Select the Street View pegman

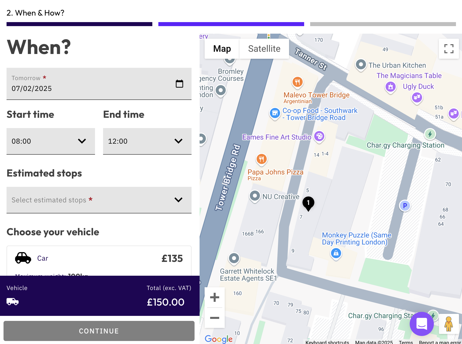coord(449,324)
